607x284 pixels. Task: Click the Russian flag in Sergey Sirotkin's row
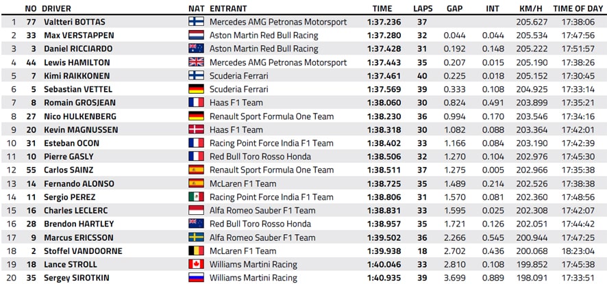pyautogui.click(x=196, y=277)
